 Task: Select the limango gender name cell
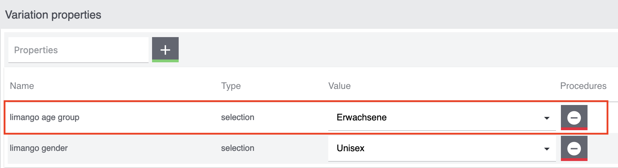click(x=39, y=148)
